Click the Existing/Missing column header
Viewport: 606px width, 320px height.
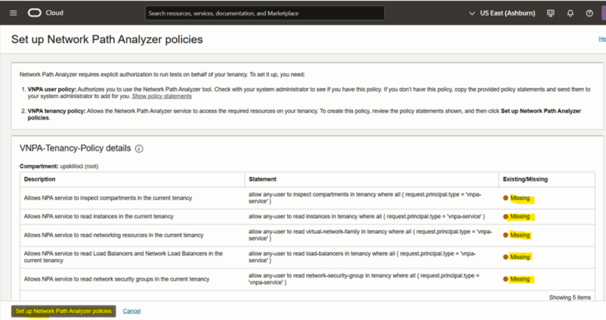(525, 179)
